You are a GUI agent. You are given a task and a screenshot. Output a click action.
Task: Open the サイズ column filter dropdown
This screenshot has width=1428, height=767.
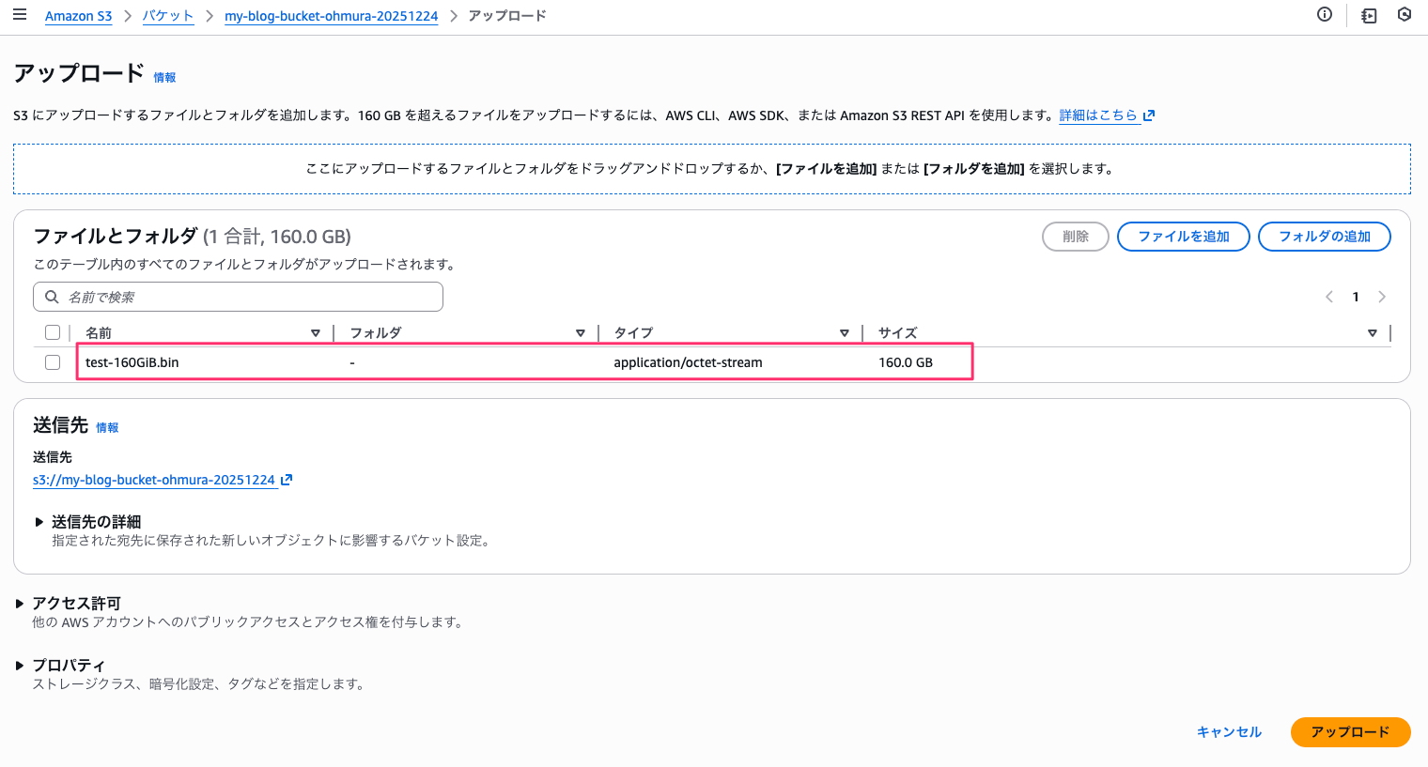(x=1373, y=332)
